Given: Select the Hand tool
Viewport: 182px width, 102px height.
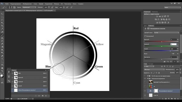Looking at the screenshot, I should [2, 68].
